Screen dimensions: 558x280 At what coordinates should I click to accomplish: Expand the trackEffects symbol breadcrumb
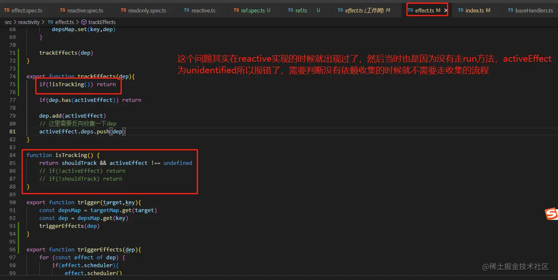(98, 22)
